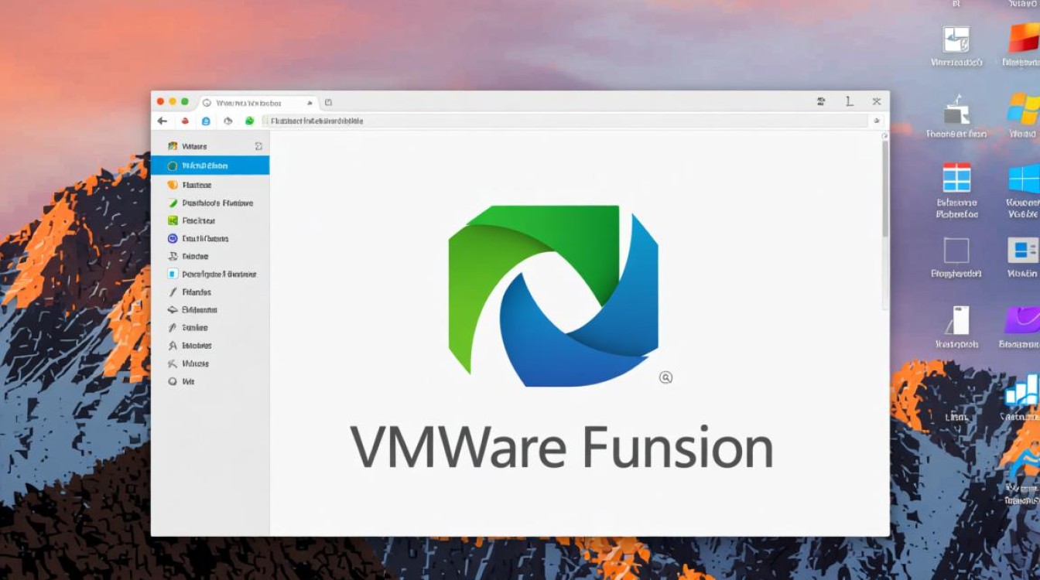Open the empty square outline desktop icon
The height and width of the screenshot is (580, 1040).
tap(956, 251)
